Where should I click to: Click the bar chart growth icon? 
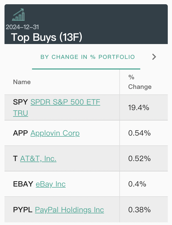coord(19,15)
